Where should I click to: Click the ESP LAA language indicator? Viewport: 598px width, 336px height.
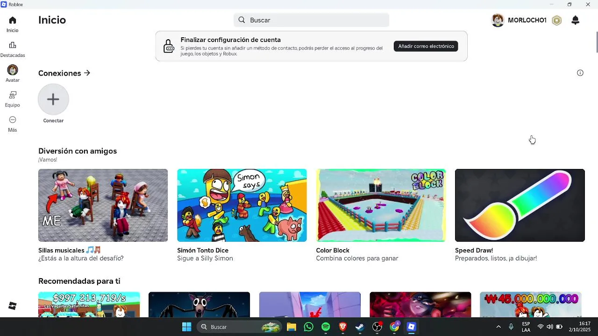point(526,327)
